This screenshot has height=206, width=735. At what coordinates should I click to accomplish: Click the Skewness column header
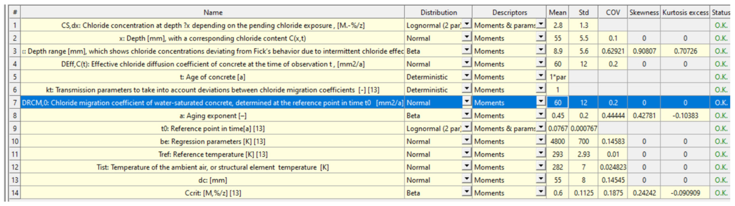click(644, 12)
